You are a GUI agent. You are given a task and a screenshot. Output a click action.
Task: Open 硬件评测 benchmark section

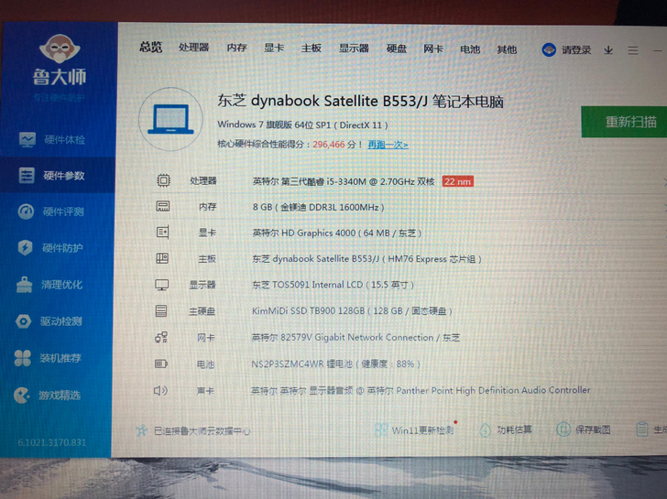pyautogui.click(x=51, y=212)
